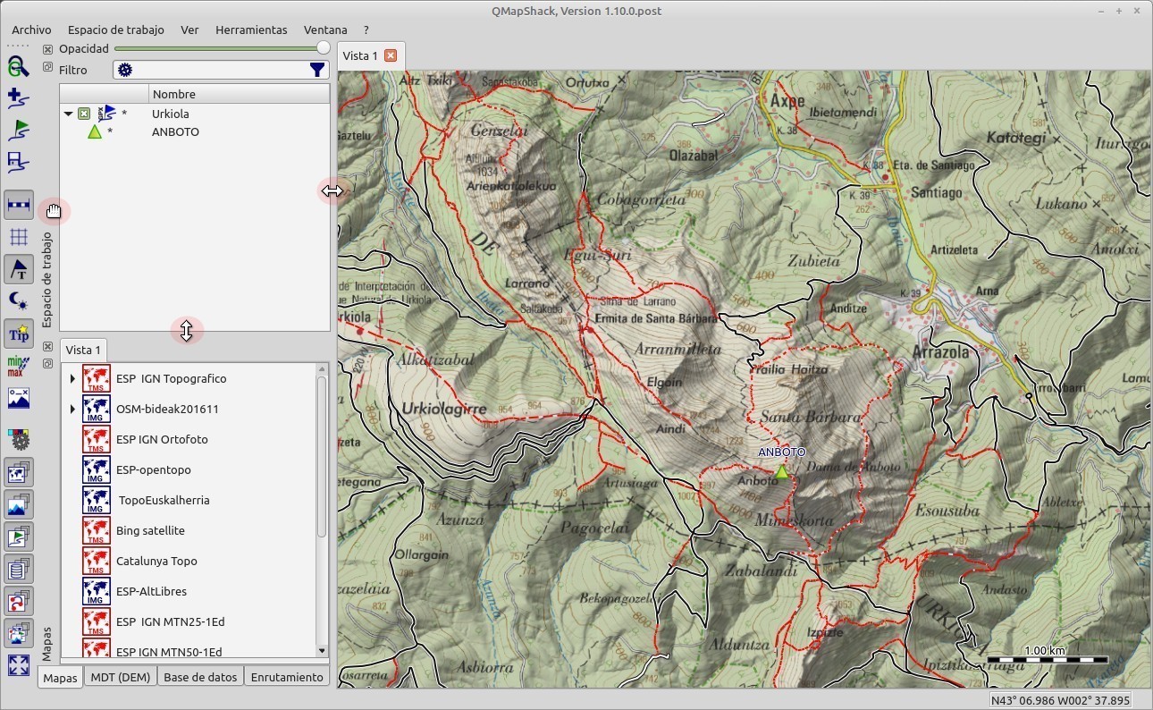Close the workspace dock panel
1153x710 pixels.
[x=48, y=49]
